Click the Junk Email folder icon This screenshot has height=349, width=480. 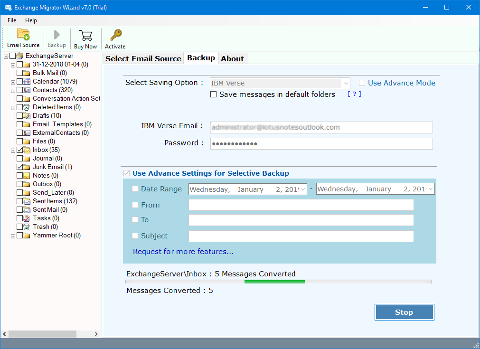27,167
